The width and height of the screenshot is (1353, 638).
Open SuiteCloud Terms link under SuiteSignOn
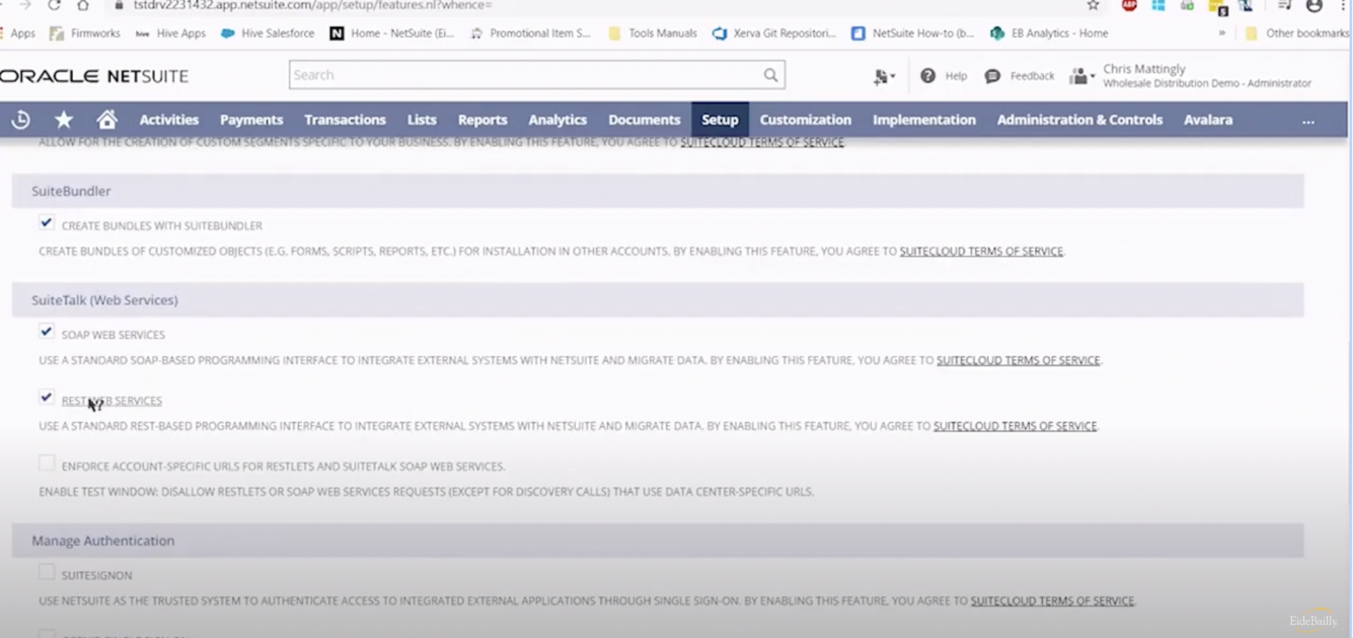click(x=1052, y=601)
